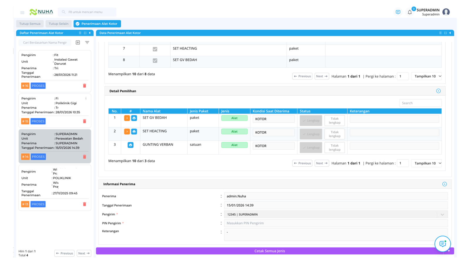Click the F8 menu search field
Screen dimensions: 470x264
(87, 12)
